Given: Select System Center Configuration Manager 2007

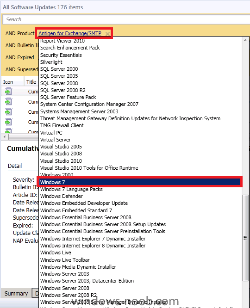Looking at the screenshot, I should [89, 104].
